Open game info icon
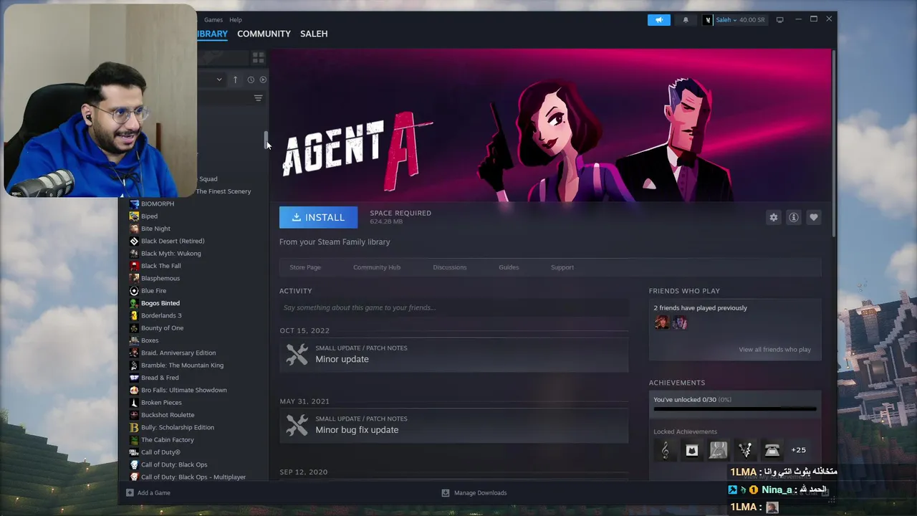This screenshot has height=516, width=917. click(793, 217)
